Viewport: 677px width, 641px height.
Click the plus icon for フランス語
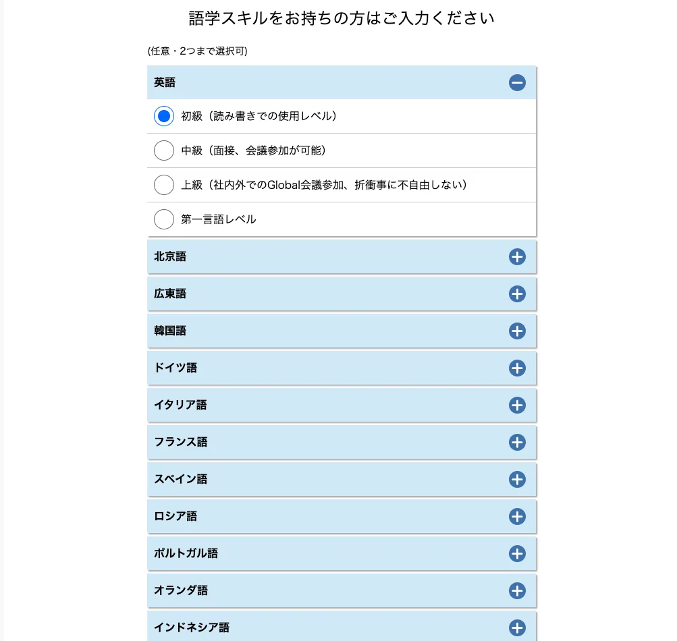point(517,443)
